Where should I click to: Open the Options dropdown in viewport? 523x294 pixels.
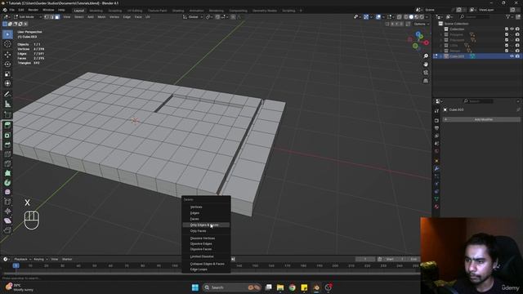coord(421,24)
